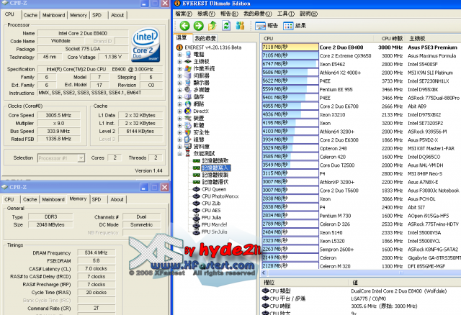Switch to 我的最愛 favorites tab
This screenshot has height=315, width=461.
pyautogui.click(x=205, y=38)
